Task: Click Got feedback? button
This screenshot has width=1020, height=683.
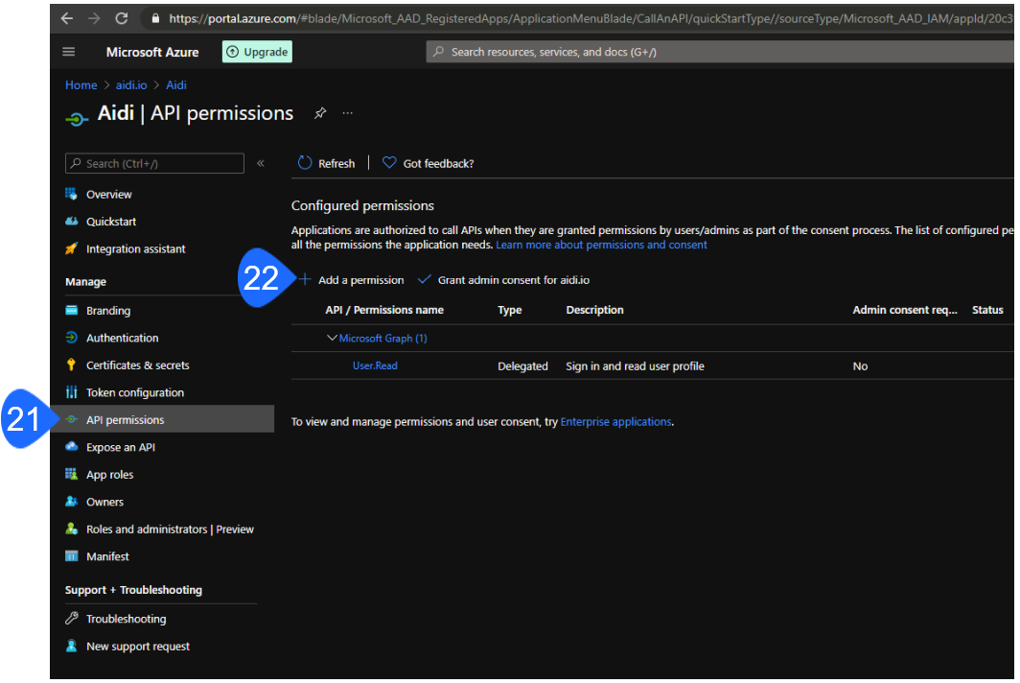Action: point(428,163)
